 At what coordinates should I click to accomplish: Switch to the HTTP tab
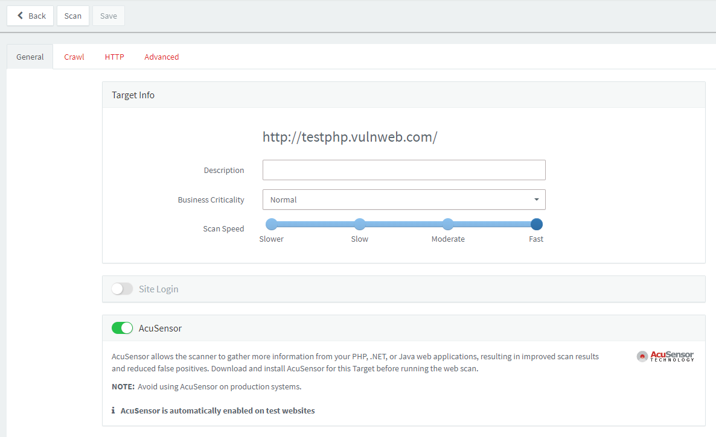click(x=114, y=57)
